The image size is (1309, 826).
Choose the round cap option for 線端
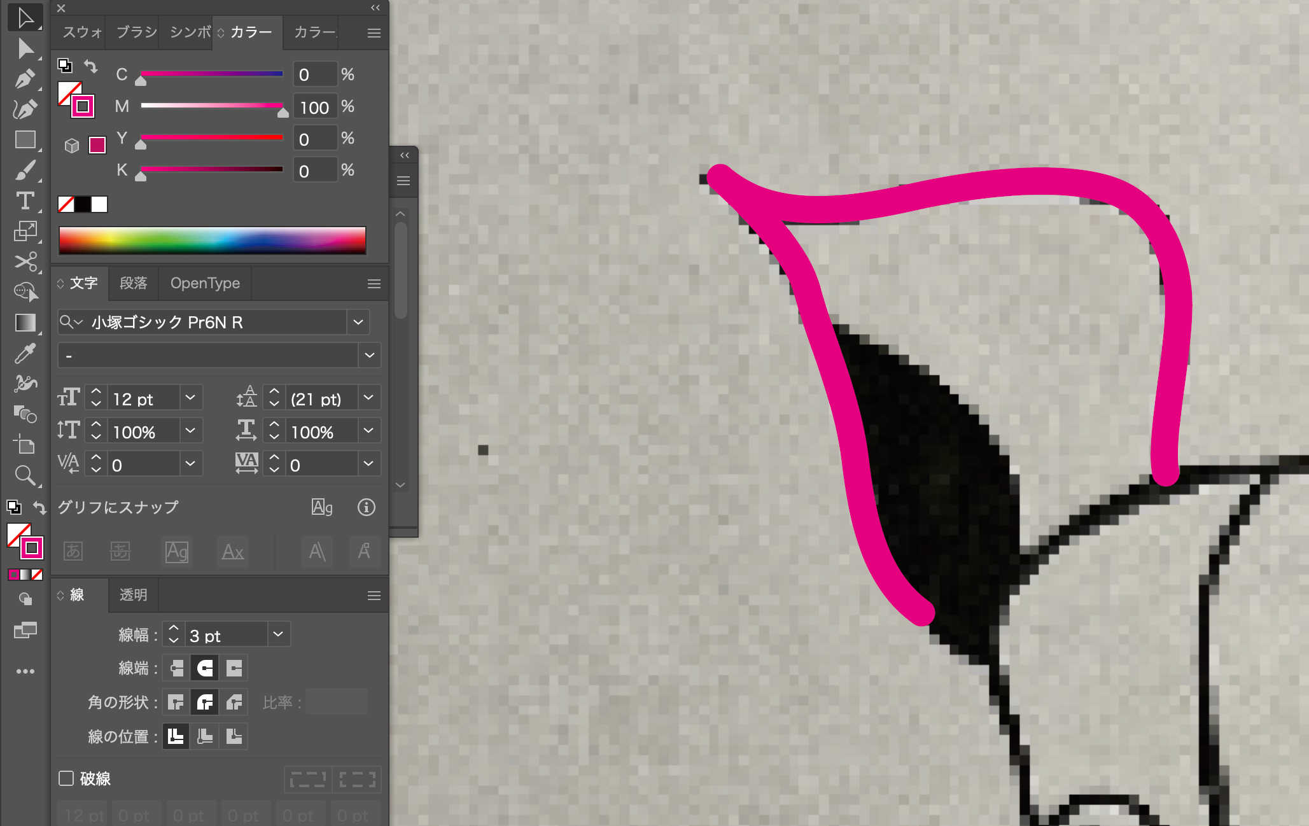point(205,668)
